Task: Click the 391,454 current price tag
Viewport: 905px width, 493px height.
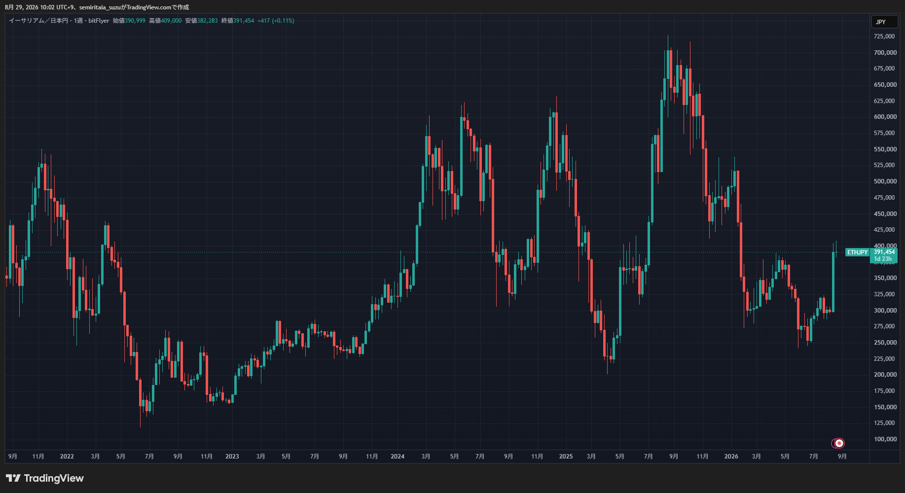Action: pyautogui.click(x=884, y=252)
